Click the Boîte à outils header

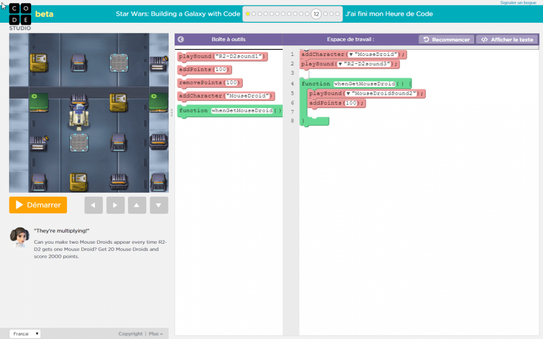pyautogui.click(x=228, y=39)
